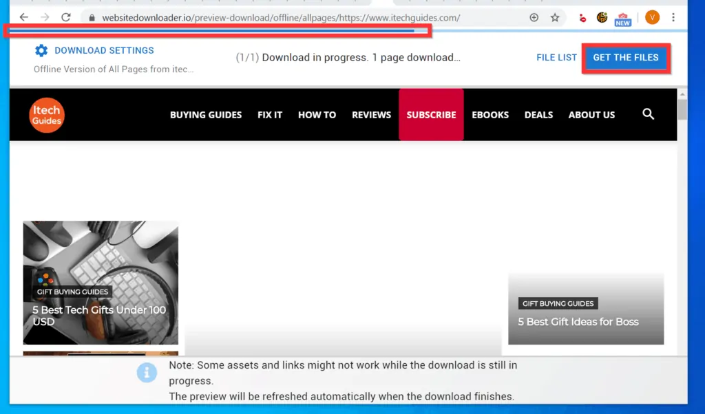Open the V profile avatar
705x414 pixels.
click(652, 17)
